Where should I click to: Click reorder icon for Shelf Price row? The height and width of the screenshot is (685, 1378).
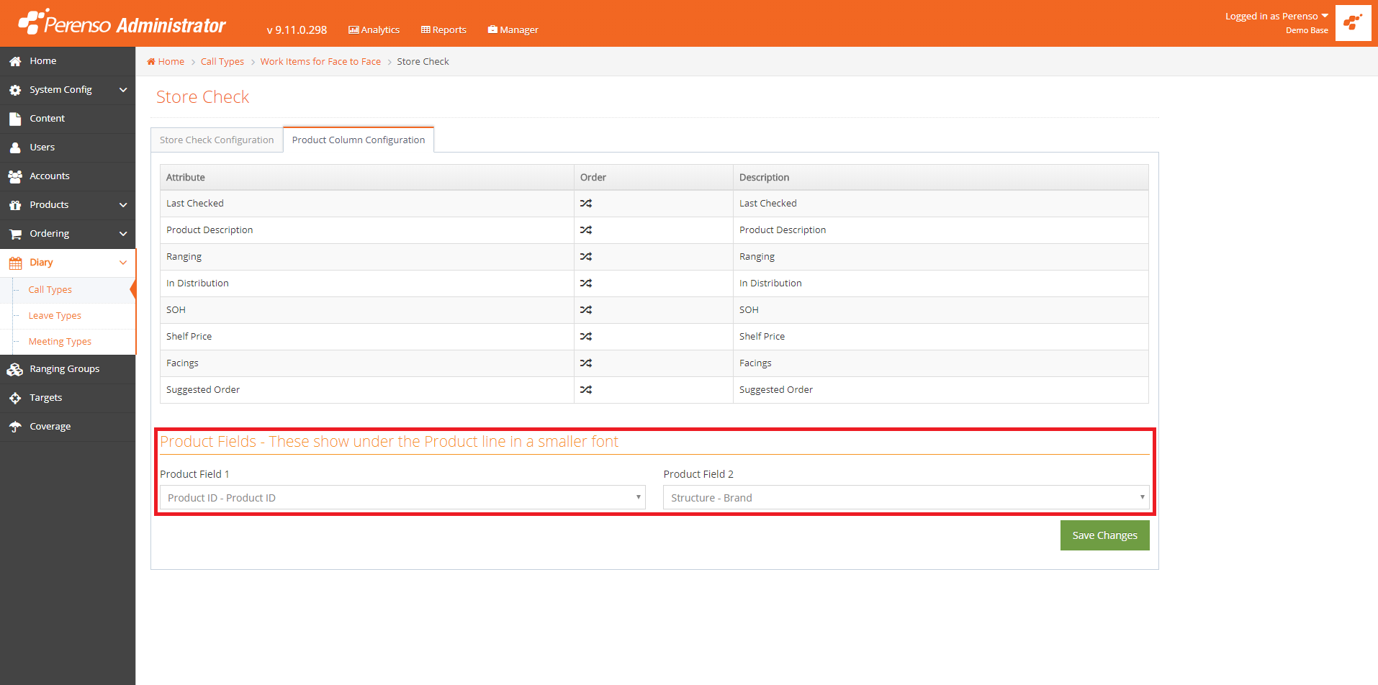coord(586,337)
